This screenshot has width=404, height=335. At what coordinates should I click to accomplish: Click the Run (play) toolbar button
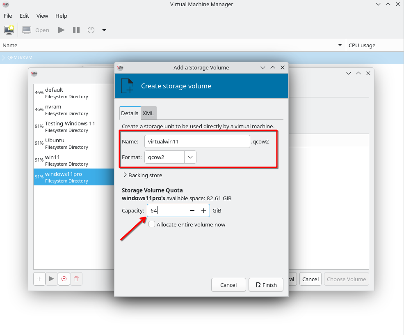(62, 30)
